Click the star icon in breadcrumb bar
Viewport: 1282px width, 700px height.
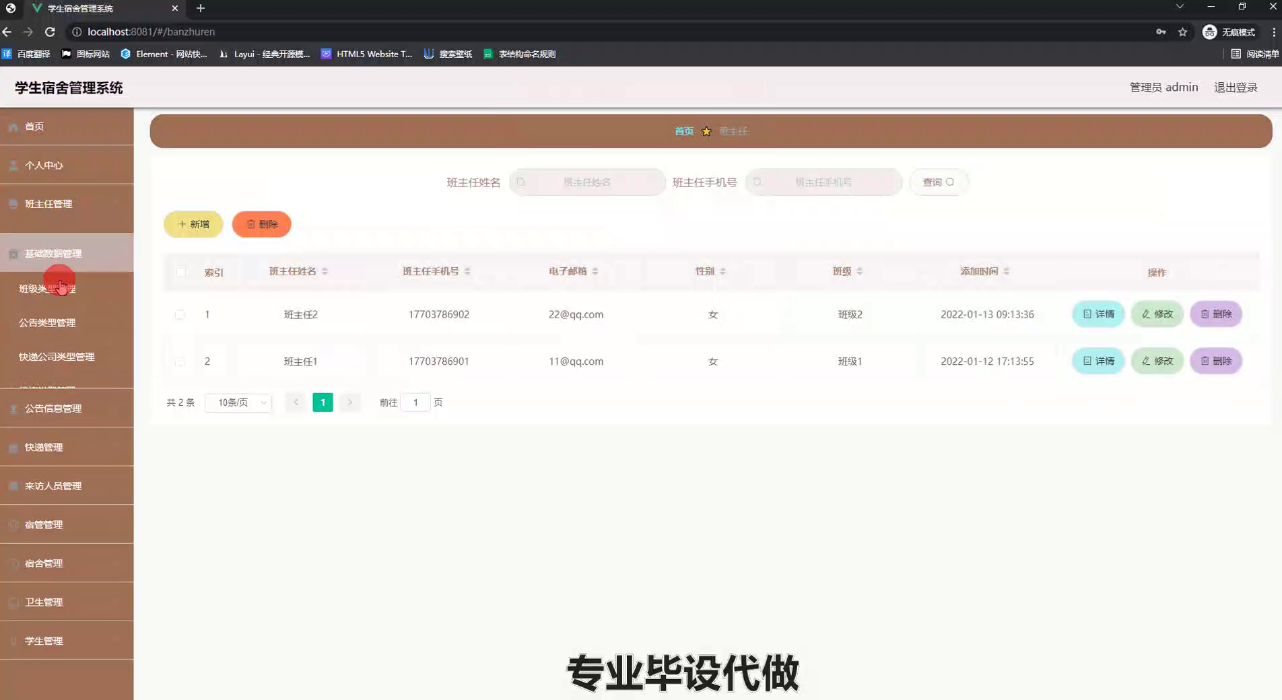pos(706,131)
